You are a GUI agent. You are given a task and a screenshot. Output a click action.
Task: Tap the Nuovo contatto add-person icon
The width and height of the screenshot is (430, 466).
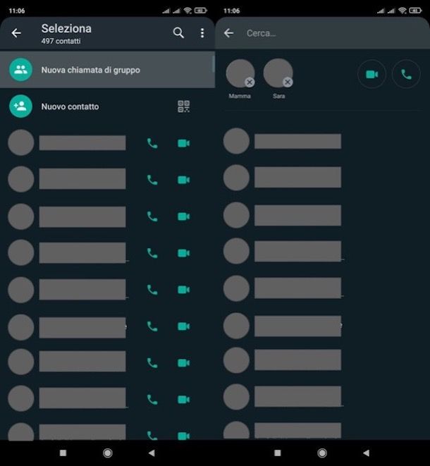pos(21,106)
